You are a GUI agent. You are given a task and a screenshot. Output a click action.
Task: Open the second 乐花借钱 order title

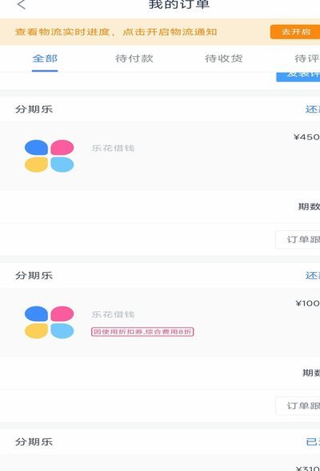[x=113, y=315]
